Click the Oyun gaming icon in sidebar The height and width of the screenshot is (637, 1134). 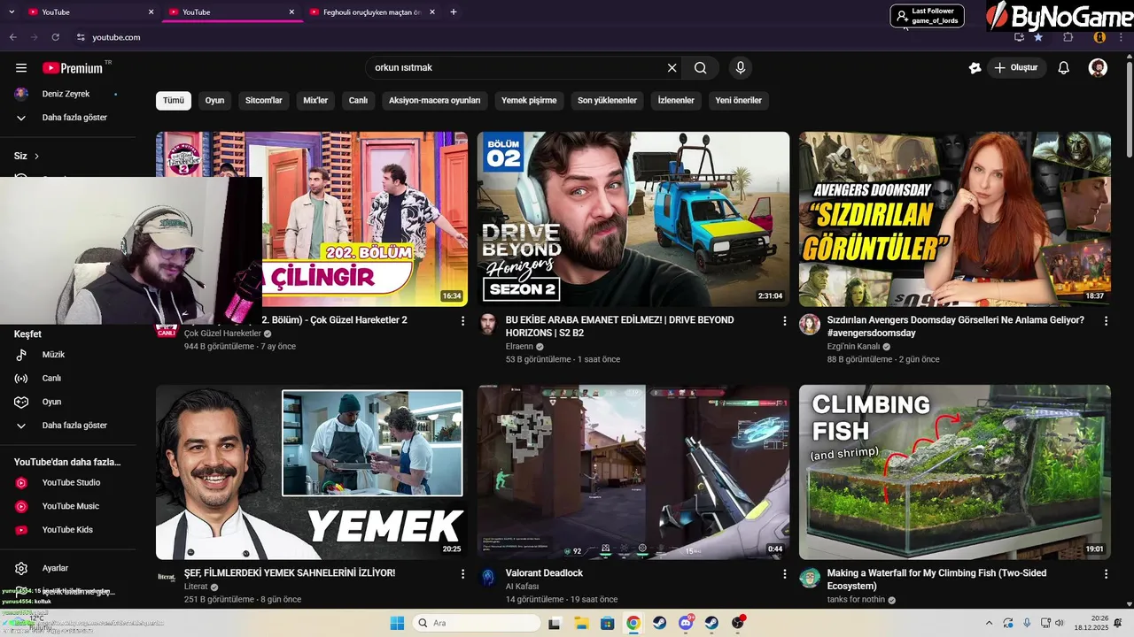(21, 402)
